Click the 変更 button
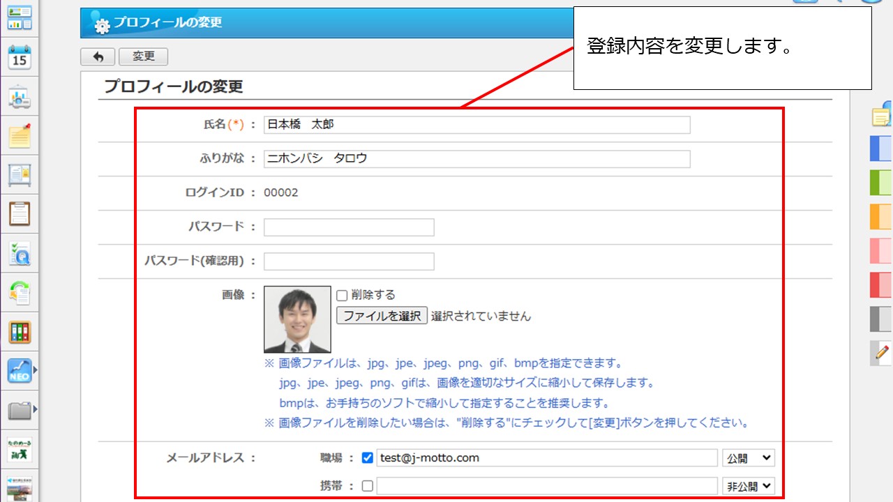This screenshot has height=502, width=893. [x=143, y=56]
